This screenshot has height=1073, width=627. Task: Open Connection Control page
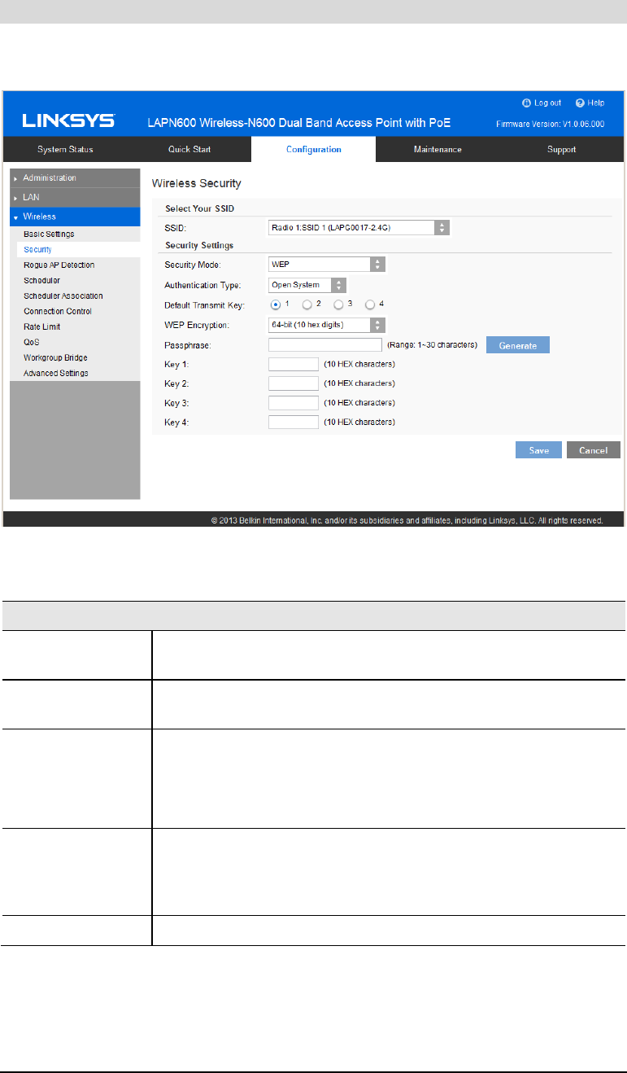point(58,311)
